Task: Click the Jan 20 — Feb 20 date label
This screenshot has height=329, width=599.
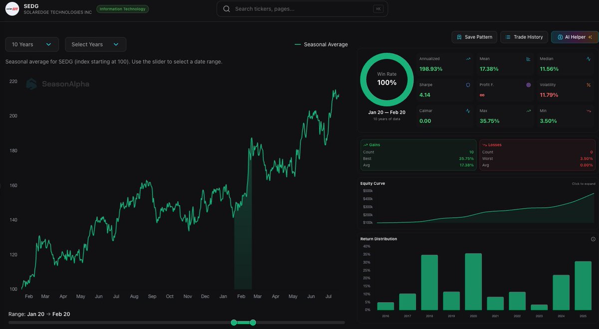Action: point(387,112)
